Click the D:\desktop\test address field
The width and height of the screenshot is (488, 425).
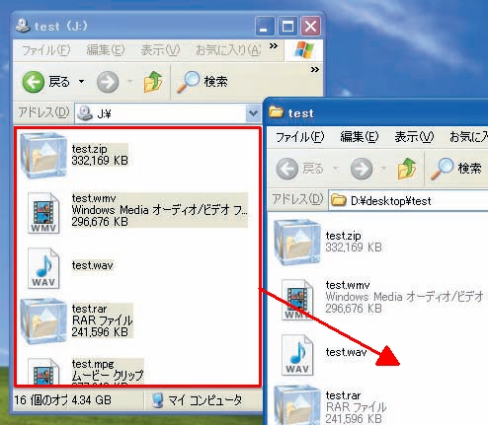tap(408, 200)
